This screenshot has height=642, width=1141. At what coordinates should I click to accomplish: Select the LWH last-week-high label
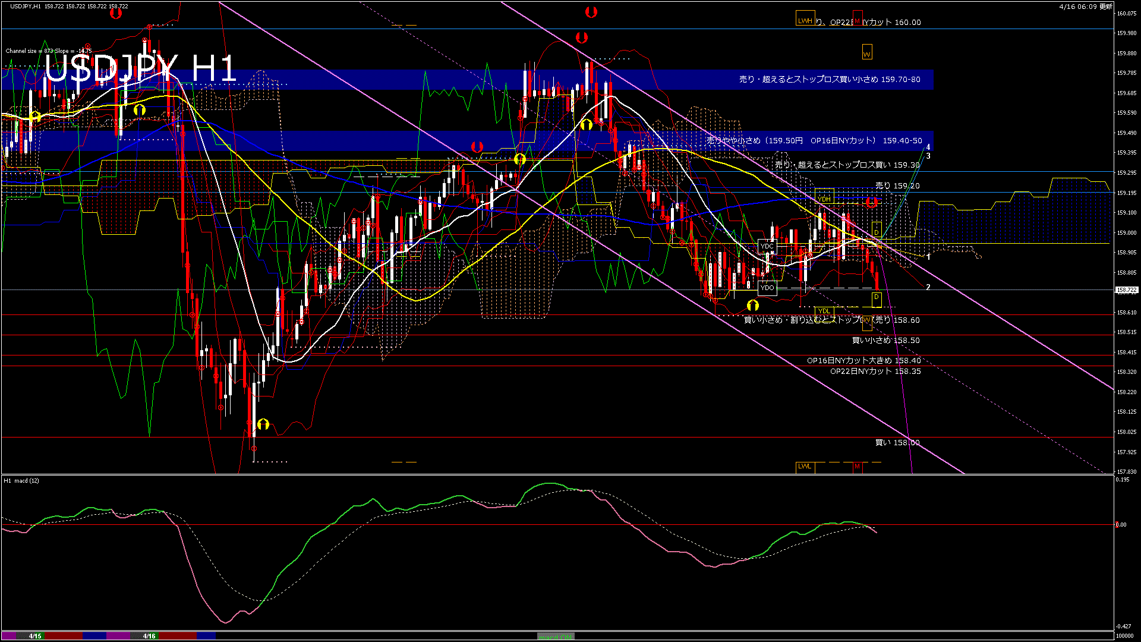[x=805, y=18]
